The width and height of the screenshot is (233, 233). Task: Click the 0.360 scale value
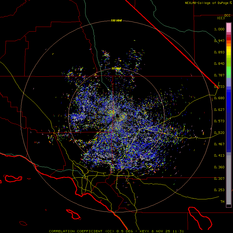coord(219,167)
